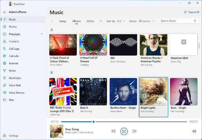Click the Copy to PC text
202x140 pixels.
pos(194,12)
